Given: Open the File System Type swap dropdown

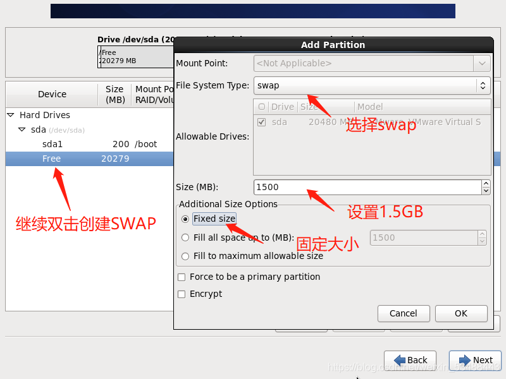Looking at the screenshot, I should (x=372, y=85).
